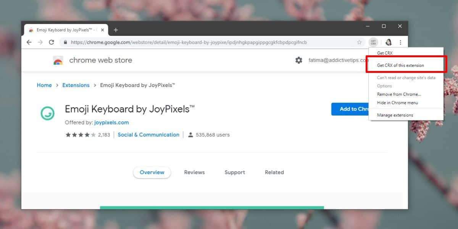Open a new browser tab

[x=116, y=30]
